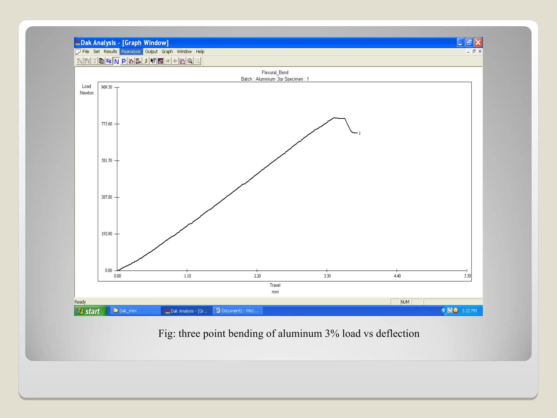Click the grayed zoom out magnifier

coord(197,61)
